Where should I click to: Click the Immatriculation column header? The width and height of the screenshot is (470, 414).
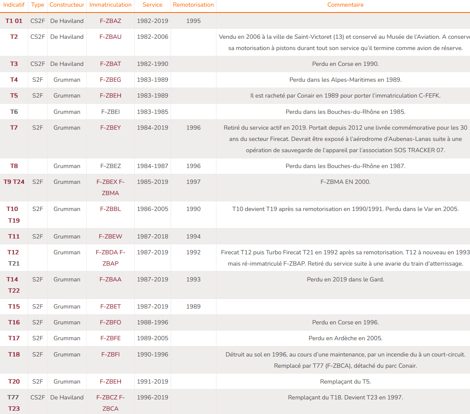[110, 5]
